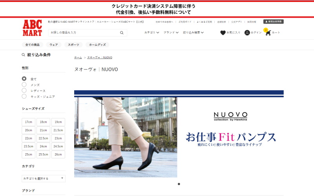This screenshot has width=314, height=196.
Task: Expand the カテゴリ header dropdown
Action: (x=152, y=33)
